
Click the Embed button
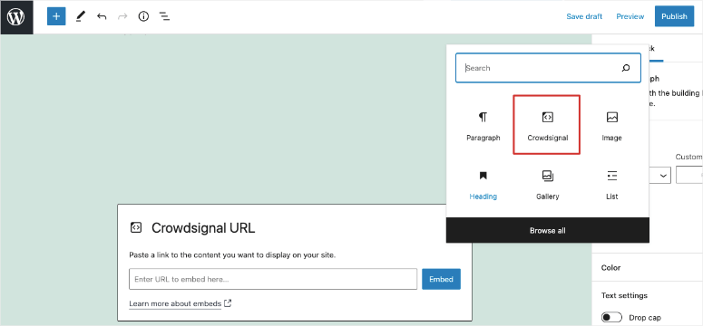click(x=441, y=279)
